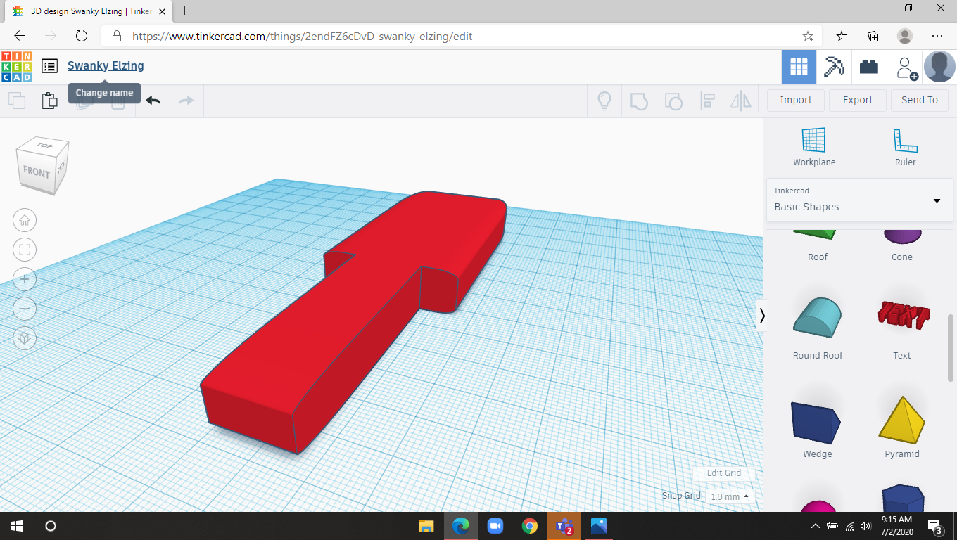
Task: Rename the design via Swanky Elzing title
Action: pos(106,65)
